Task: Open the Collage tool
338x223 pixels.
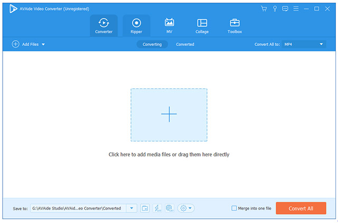Action: (202, 25)
